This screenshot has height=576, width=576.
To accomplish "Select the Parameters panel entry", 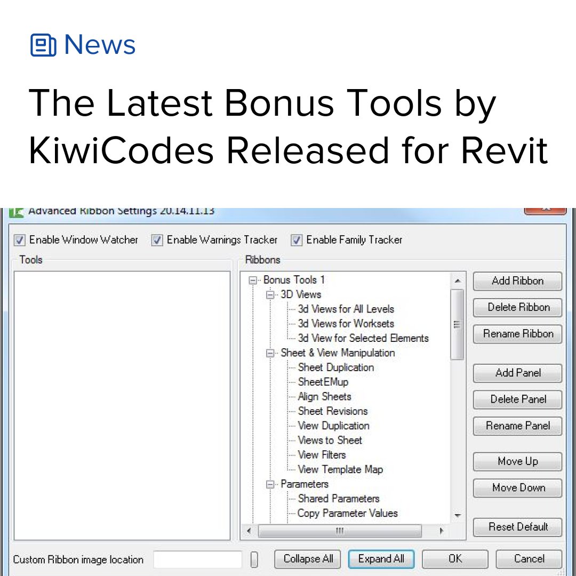I will pyautogui.click(x=305, y=484).
